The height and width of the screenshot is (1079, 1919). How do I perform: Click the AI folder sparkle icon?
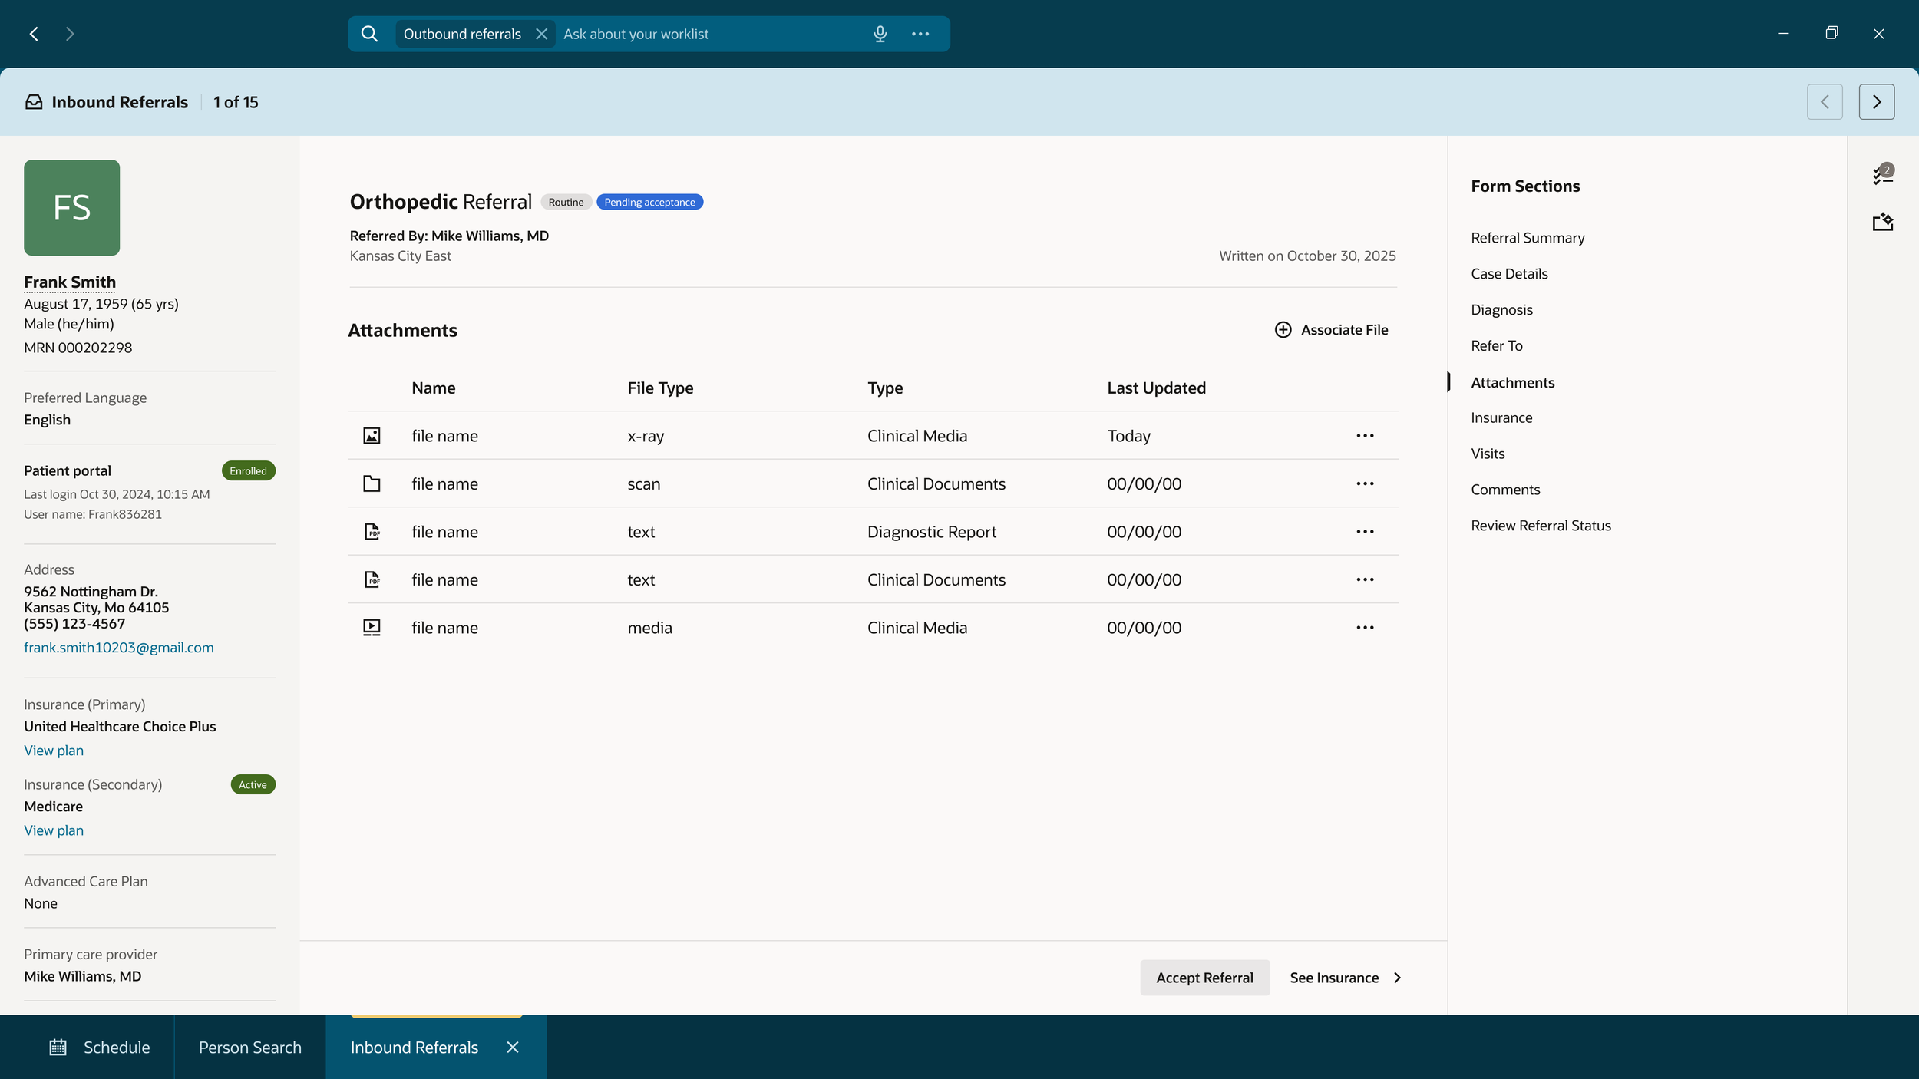click(x=1883, y=223)
